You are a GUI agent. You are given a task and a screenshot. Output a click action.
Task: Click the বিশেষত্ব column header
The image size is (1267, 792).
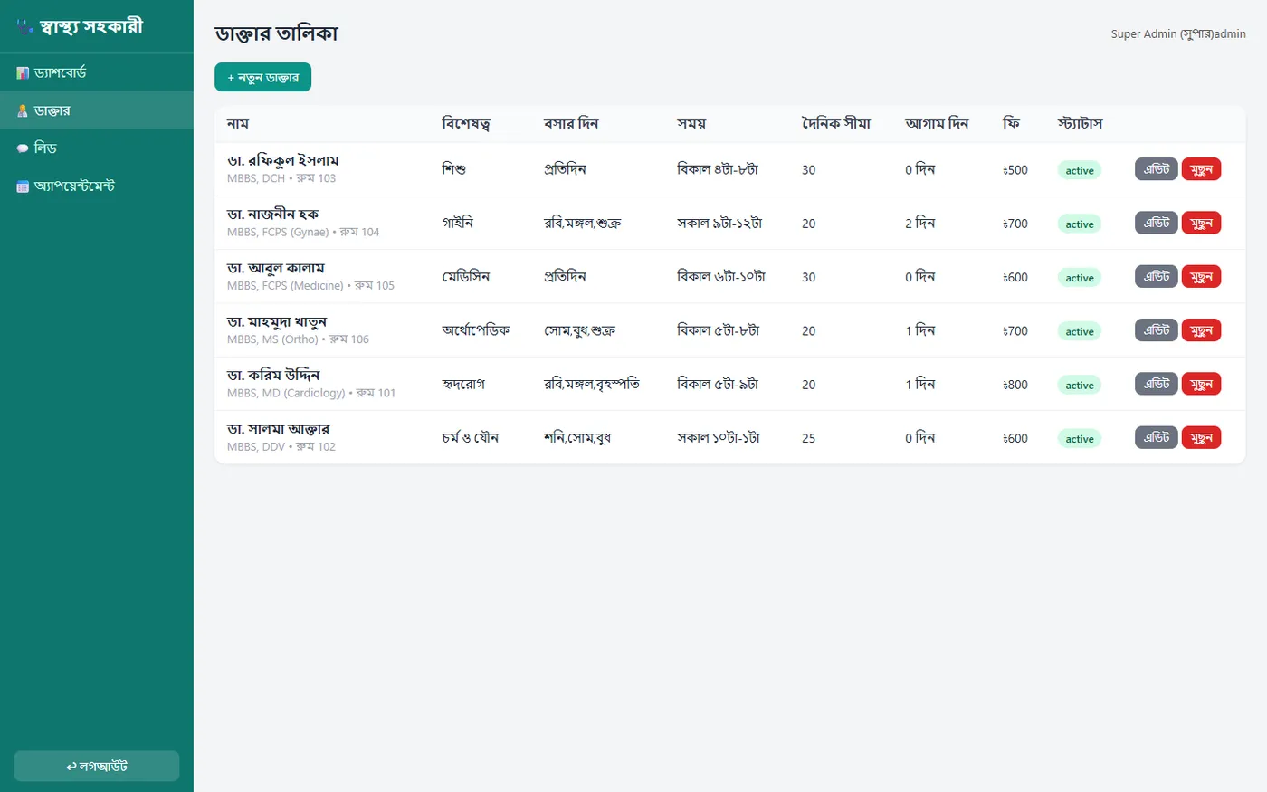(466, 123)
